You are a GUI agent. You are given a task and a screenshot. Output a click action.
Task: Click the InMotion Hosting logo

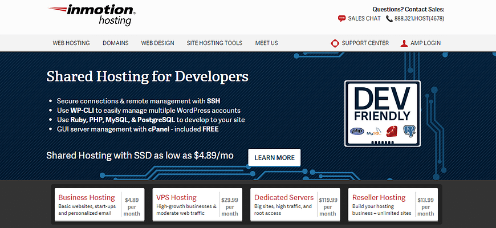coord(92,15)
